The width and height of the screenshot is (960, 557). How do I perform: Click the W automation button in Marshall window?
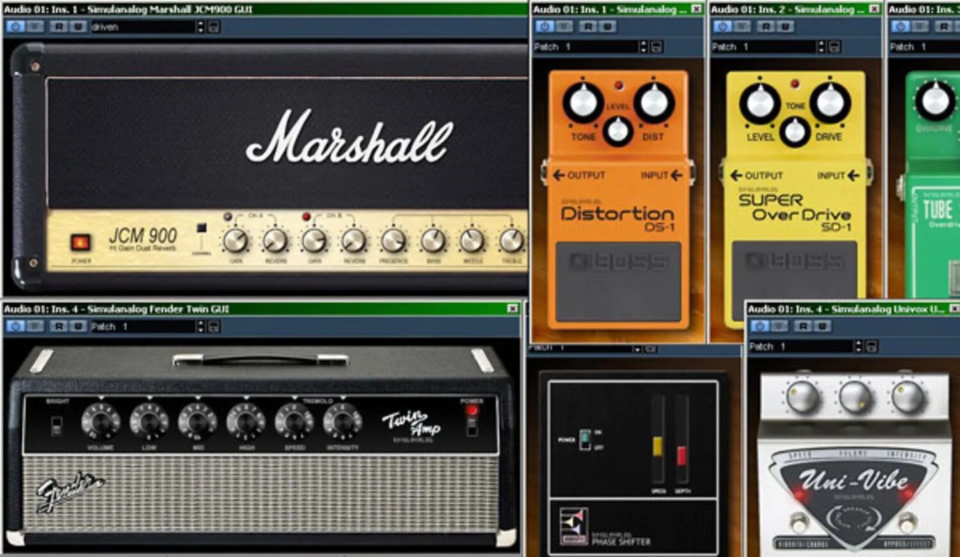click(x=77, y=26)
